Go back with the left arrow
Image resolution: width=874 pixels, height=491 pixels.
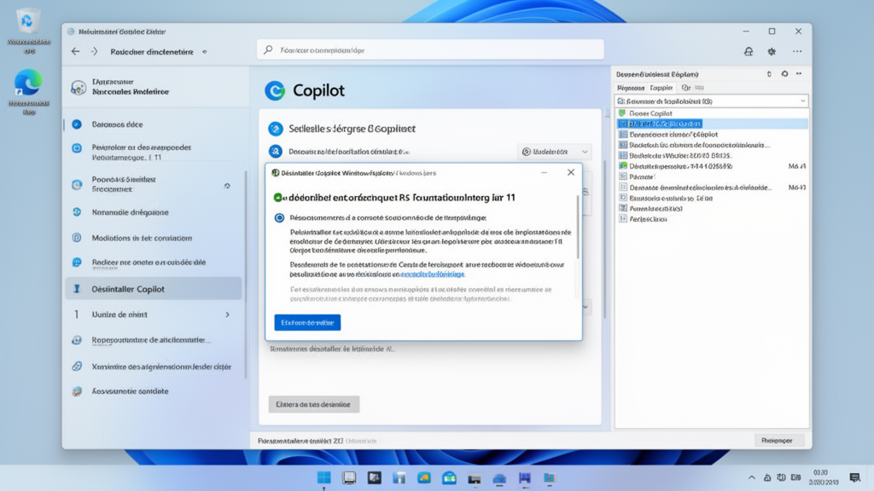[x=75, y=51]
